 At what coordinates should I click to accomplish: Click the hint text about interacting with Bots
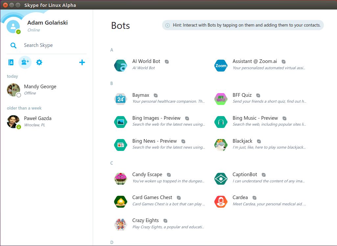(x=247, y=25)
